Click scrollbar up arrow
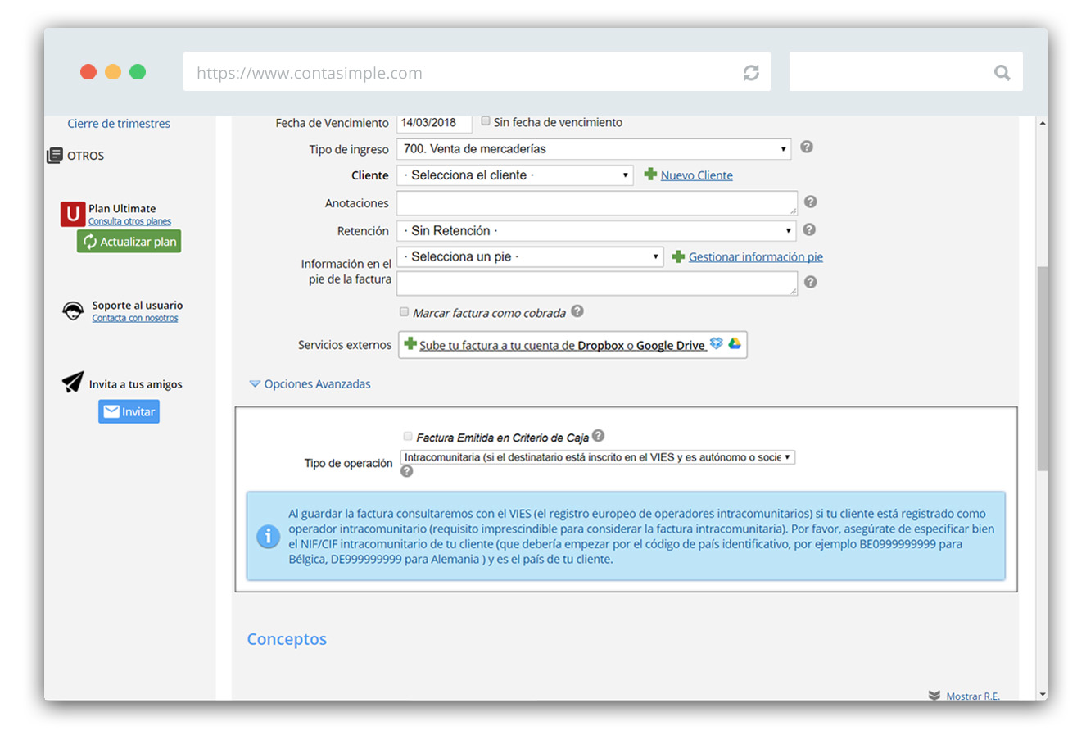 tap(1042, 123)
